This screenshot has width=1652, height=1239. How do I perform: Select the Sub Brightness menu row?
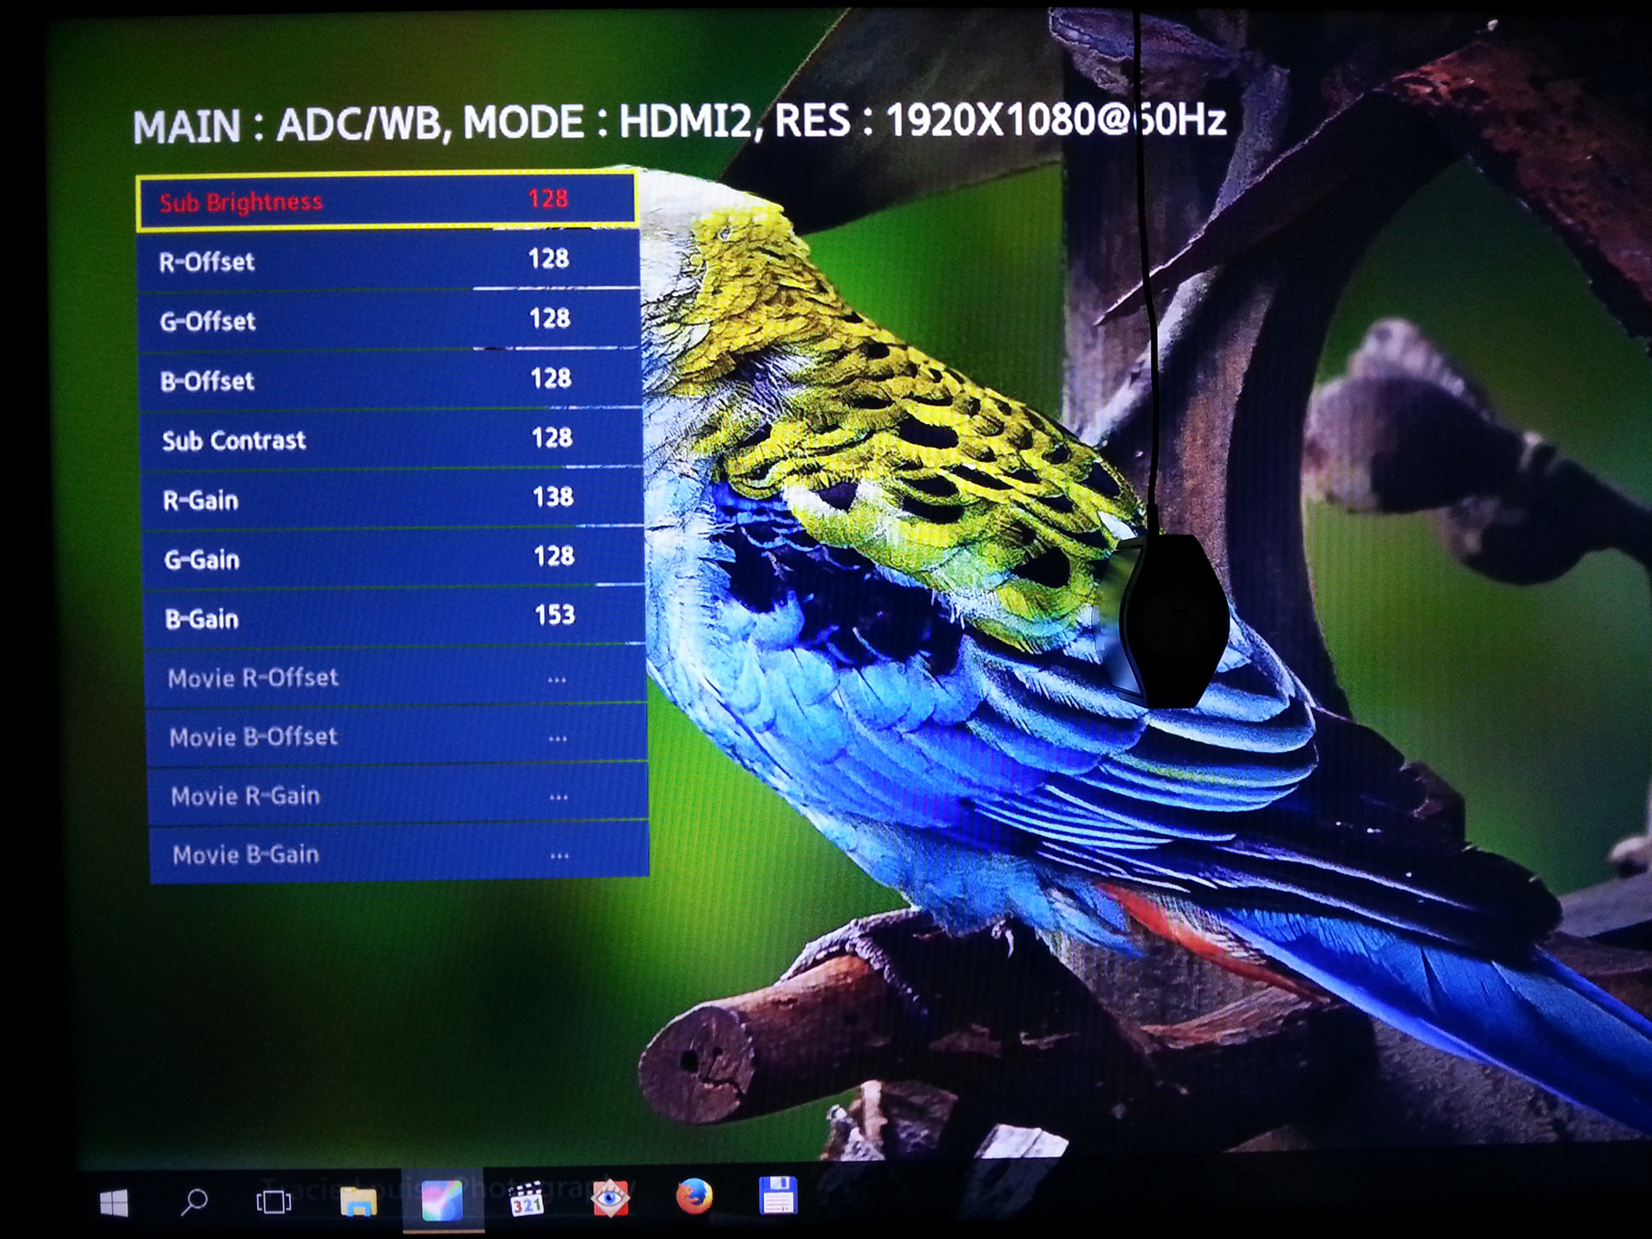click(x=387, y=201)
